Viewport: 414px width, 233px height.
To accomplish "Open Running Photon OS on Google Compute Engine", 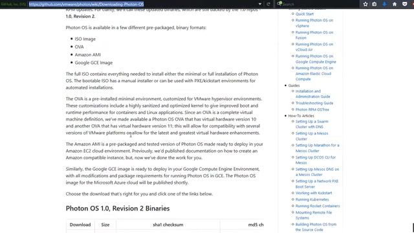I will pos(316,59).
